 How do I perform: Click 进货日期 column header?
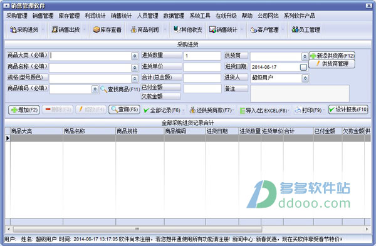click(222, 131)
